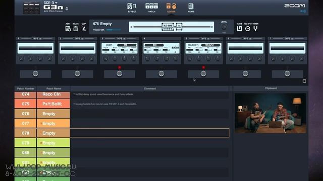
Task: Toggle footswitch of slot 1
Action: pyautogui.click(x=35, y=74)
